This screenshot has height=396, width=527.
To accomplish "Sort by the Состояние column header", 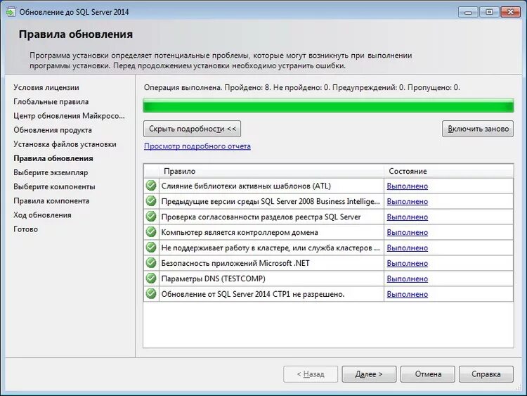I will pyautogui.click(x=449, y=171).
